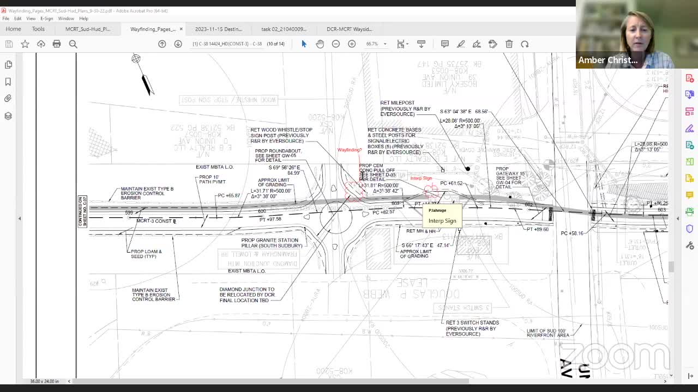Open layers panel

point(8,115)
